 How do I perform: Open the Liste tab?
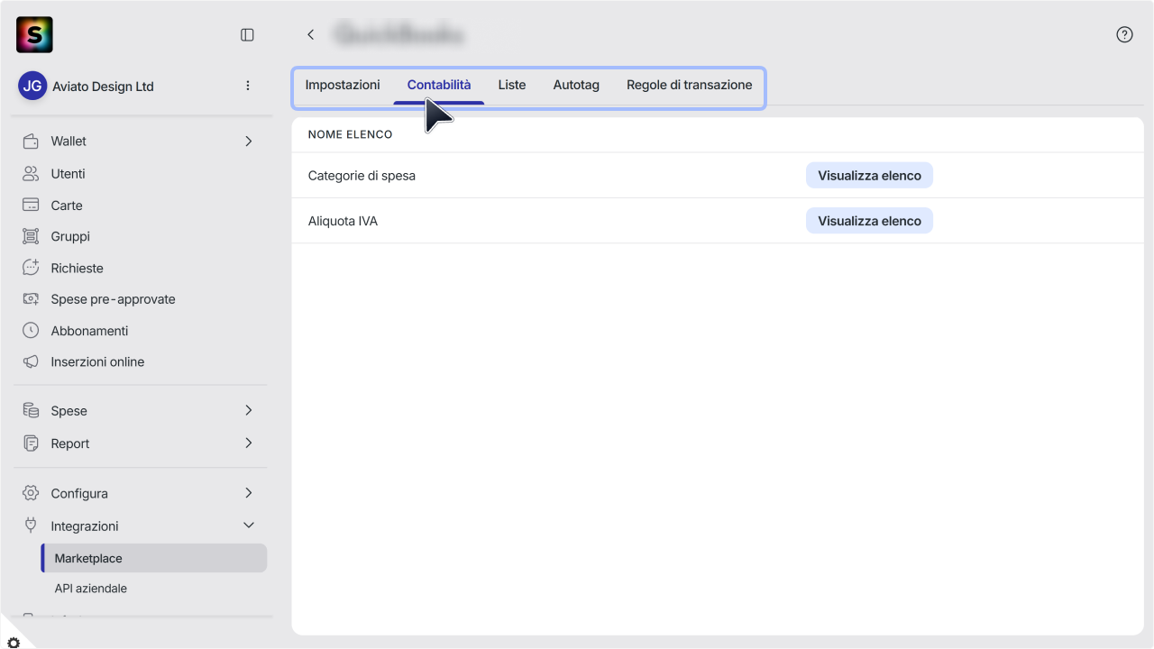[x=512, y=85]
